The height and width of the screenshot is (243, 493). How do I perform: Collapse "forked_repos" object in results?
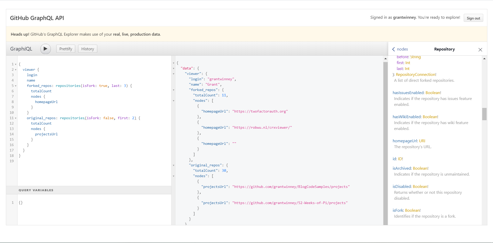point(174,90)
